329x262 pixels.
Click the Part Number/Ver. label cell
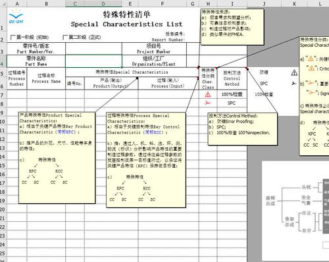(x=36, y=49)
